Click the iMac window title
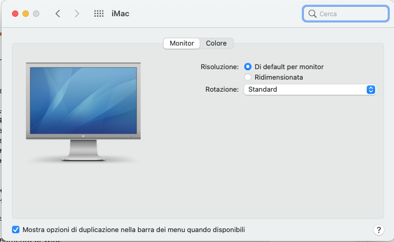This screenshot has width=394, height=242. pos(121,14)
